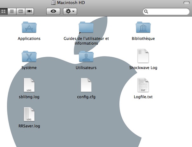Click the magnifying glass search icon

(146, 11)
